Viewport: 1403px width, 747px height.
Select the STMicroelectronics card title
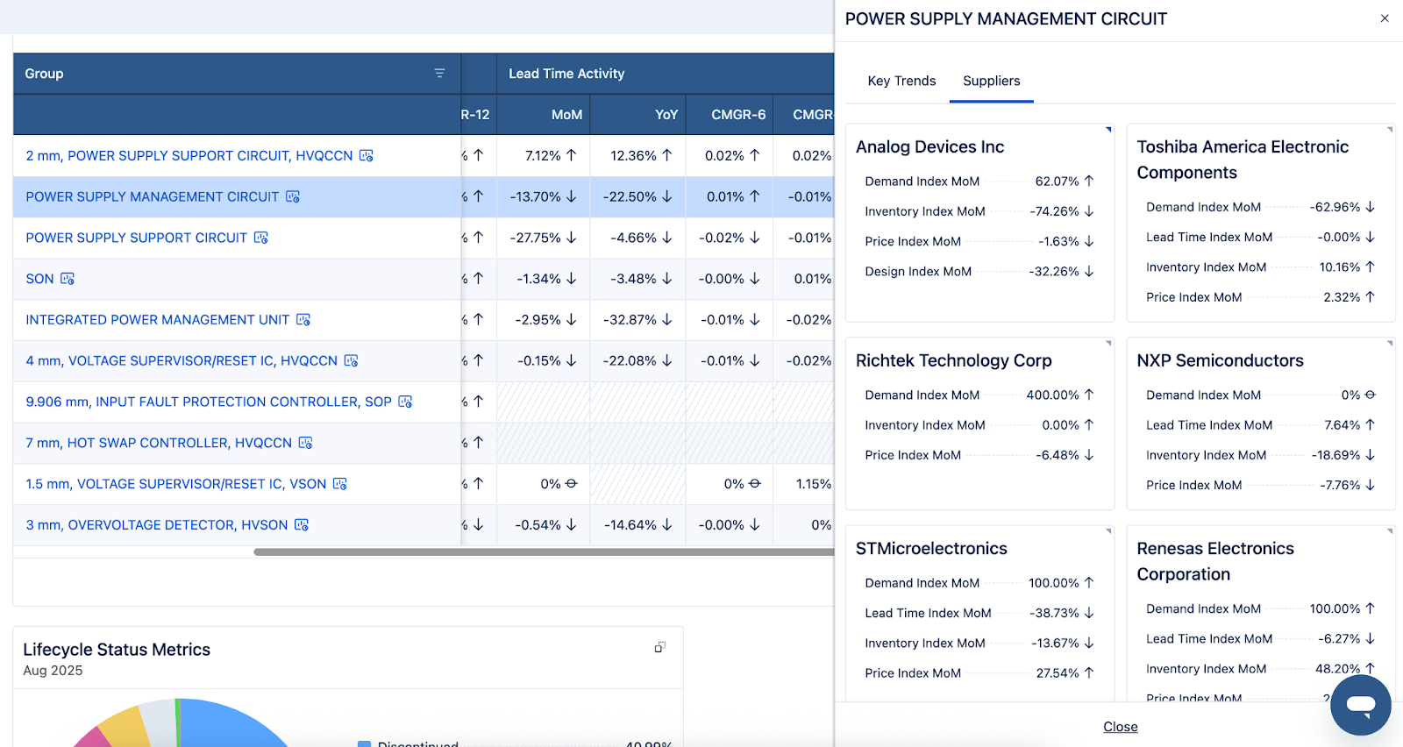coord(931,549)
